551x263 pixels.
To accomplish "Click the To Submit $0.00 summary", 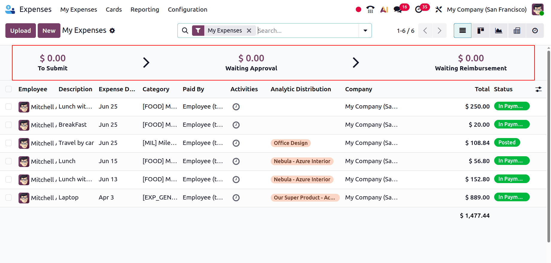I will [53, 63].
